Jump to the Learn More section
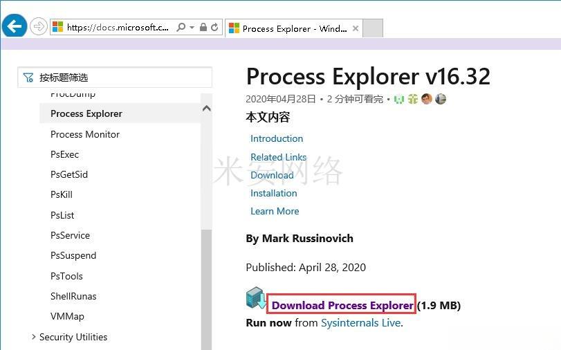This screenshot has height=350, width=561. click(x=275, y=211)
